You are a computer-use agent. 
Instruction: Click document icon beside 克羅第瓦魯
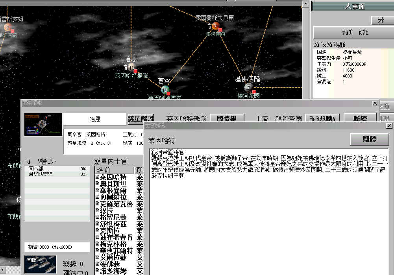[x=97, y=203]
